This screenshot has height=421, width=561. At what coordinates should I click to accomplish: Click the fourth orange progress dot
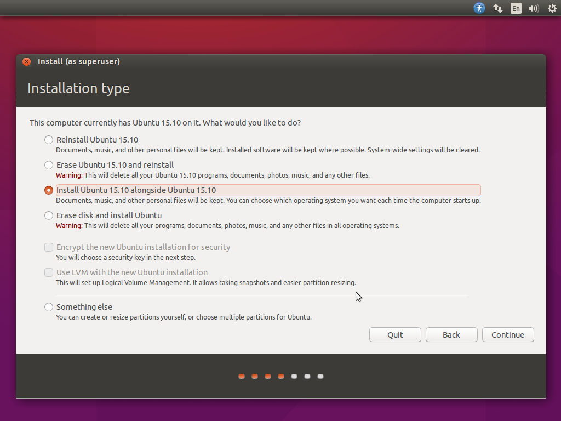pos(281,377)
